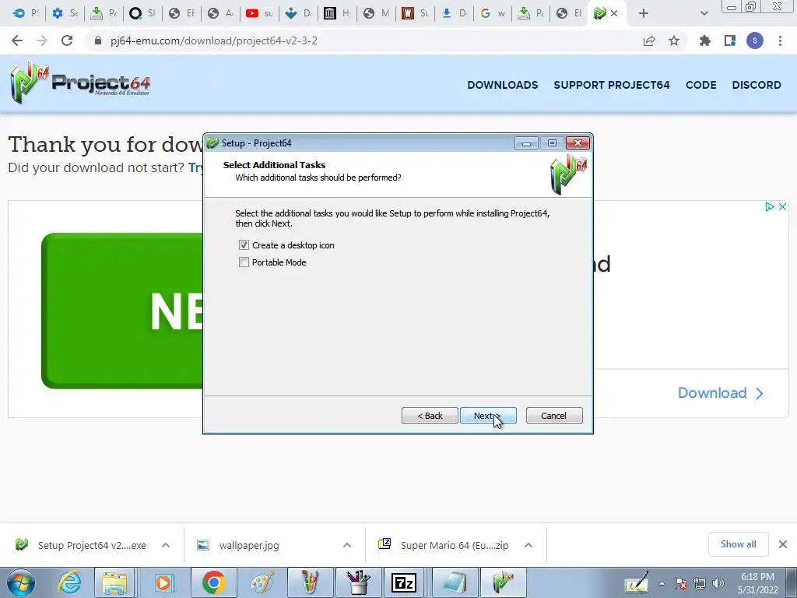Click the browser back arrow
Image resolution: width=797 pixels, height=598 pixels.
pos(17,40)
